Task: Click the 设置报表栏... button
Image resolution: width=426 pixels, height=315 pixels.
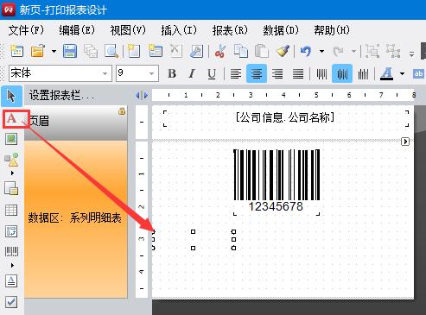Action: 61,95
